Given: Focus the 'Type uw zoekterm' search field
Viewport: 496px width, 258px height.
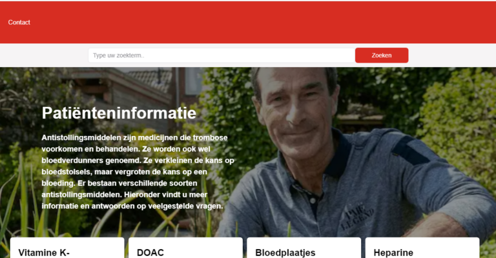Looking at the screenshot, I should 222,55.
